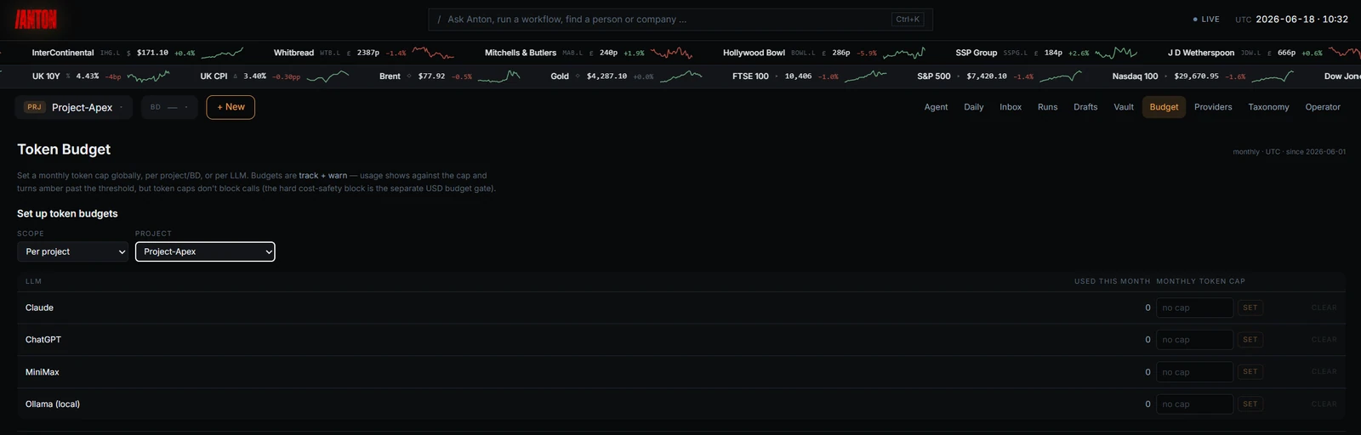This screenshot has width=1361, height=435.
Task: Click the Whitbread red sparkline chart
Action: 433,53
